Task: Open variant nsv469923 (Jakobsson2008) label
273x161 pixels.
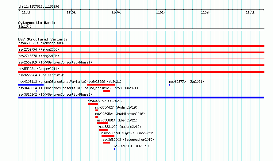Action: pyautogui.click(x=41, y=43)
